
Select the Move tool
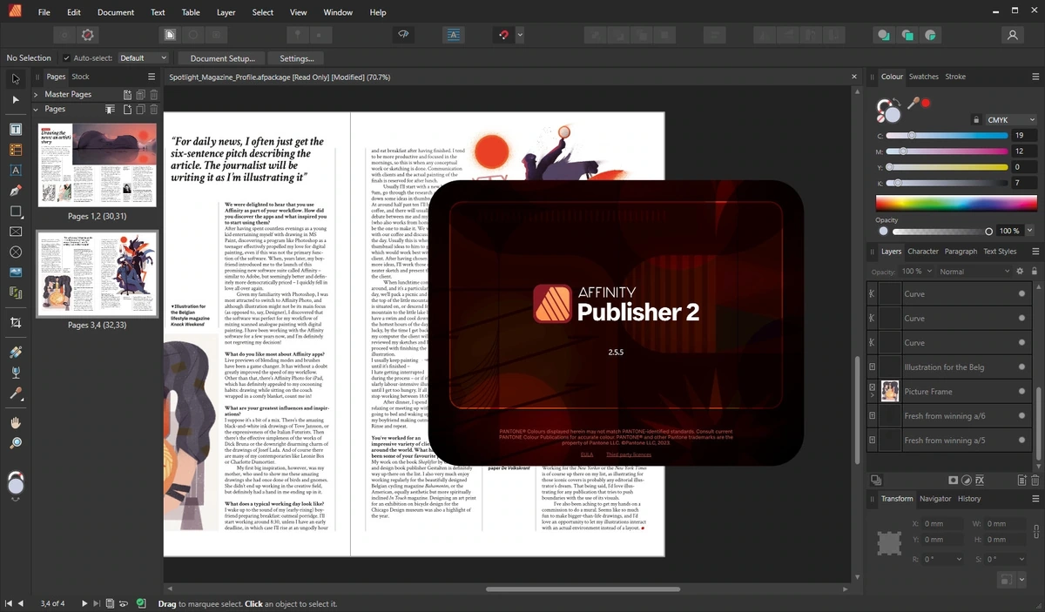click(x=16, y=79)
